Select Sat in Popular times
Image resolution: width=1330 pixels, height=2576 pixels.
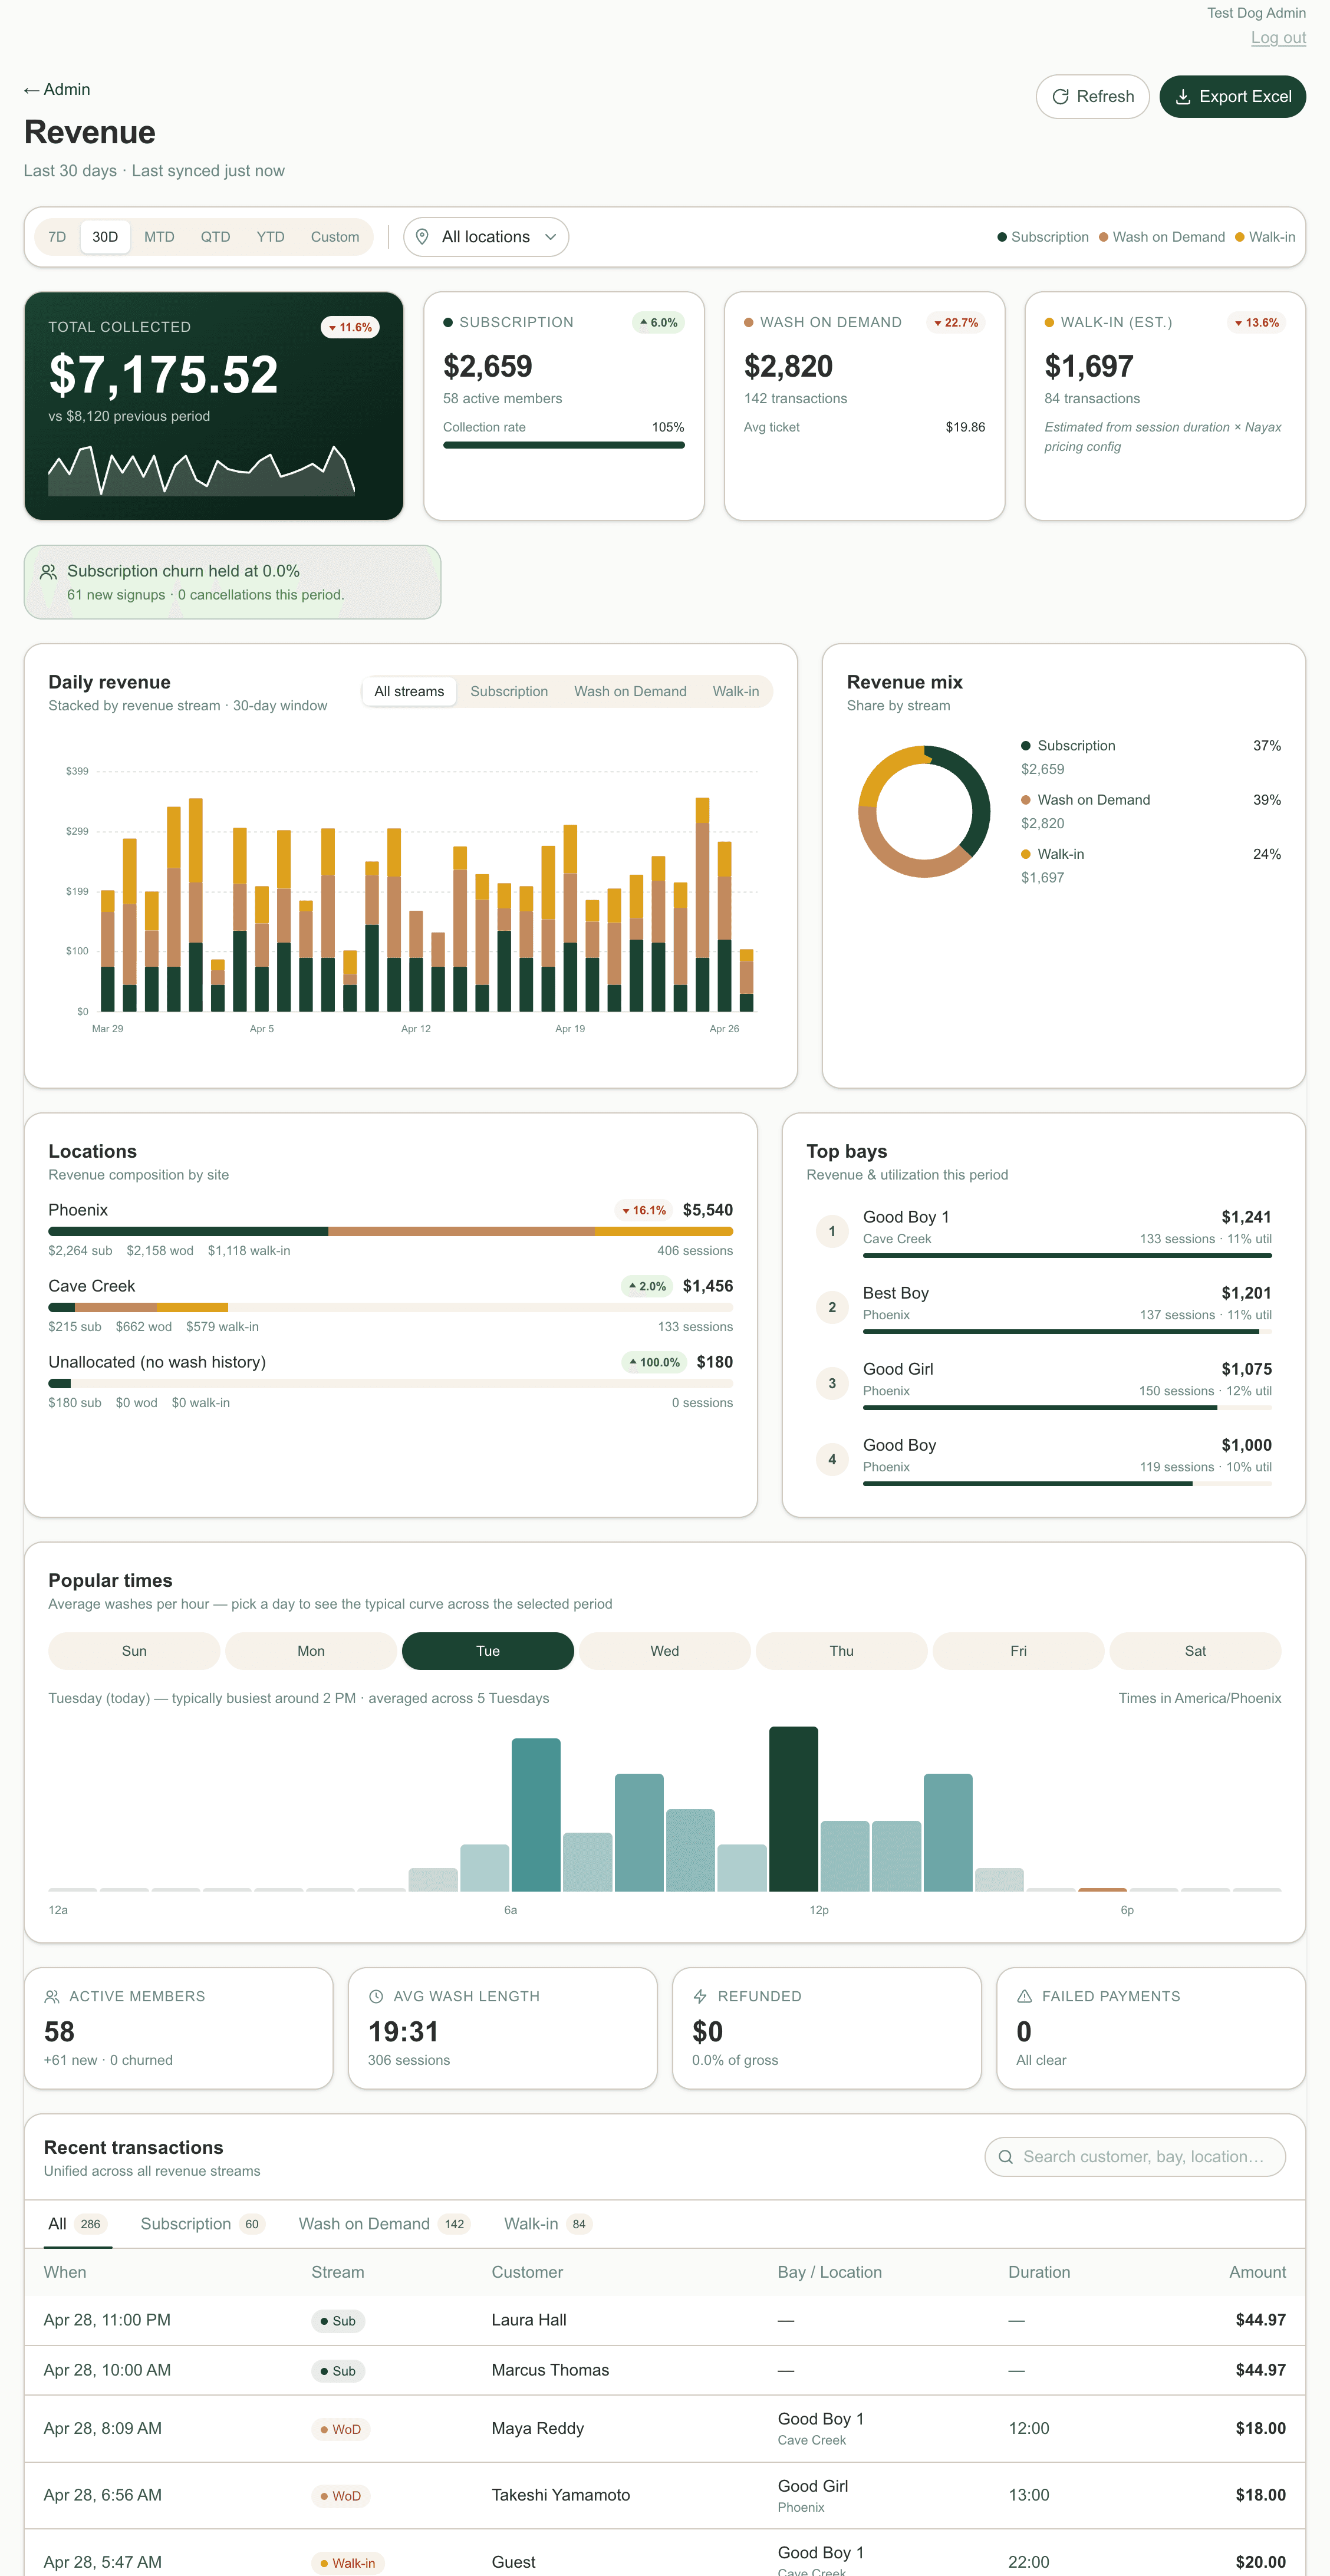[1195, 1651]
